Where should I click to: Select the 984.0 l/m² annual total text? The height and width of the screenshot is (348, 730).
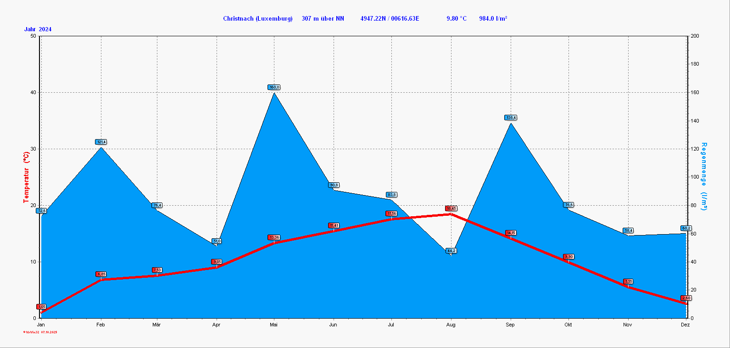coord(493,19)
